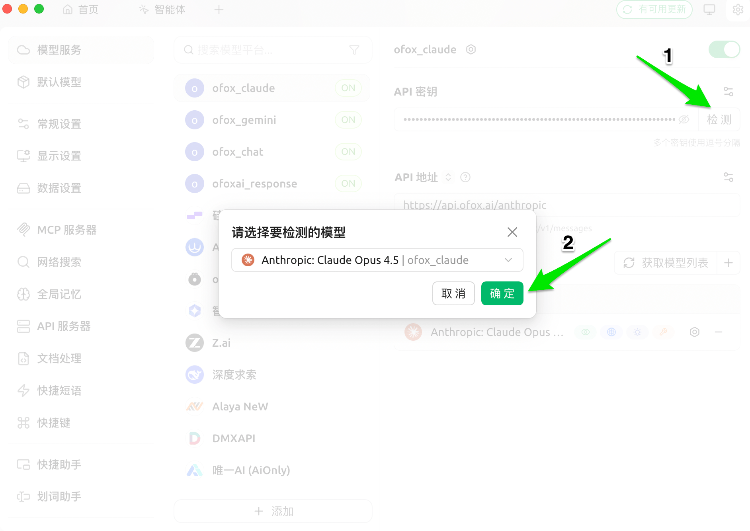Switch to the 首页 tab
Screen dimensions: 750x531
click(x=81, y=10)
